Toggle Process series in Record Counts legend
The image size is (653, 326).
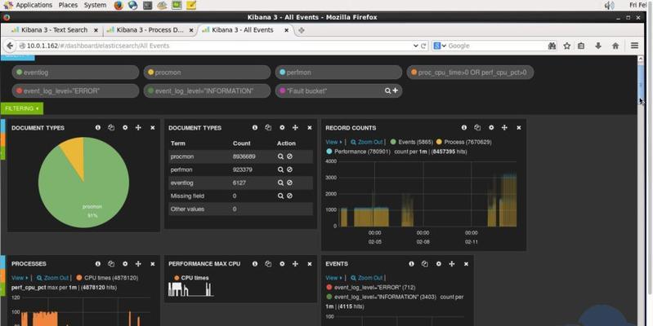coord(464,142)
